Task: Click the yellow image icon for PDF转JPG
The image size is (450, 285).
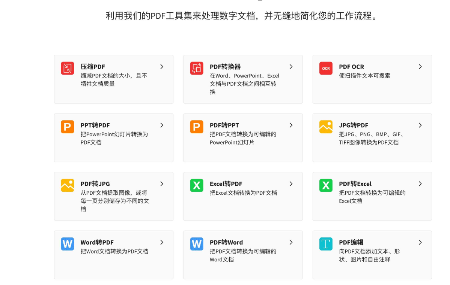Action: click(x=68, y=185)
